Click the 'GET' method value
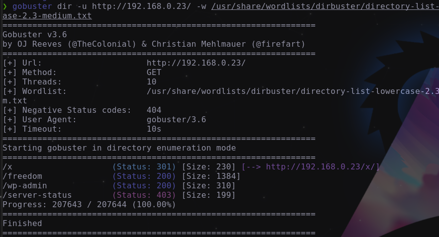The image size is (439, 237). tap(154, 73)
